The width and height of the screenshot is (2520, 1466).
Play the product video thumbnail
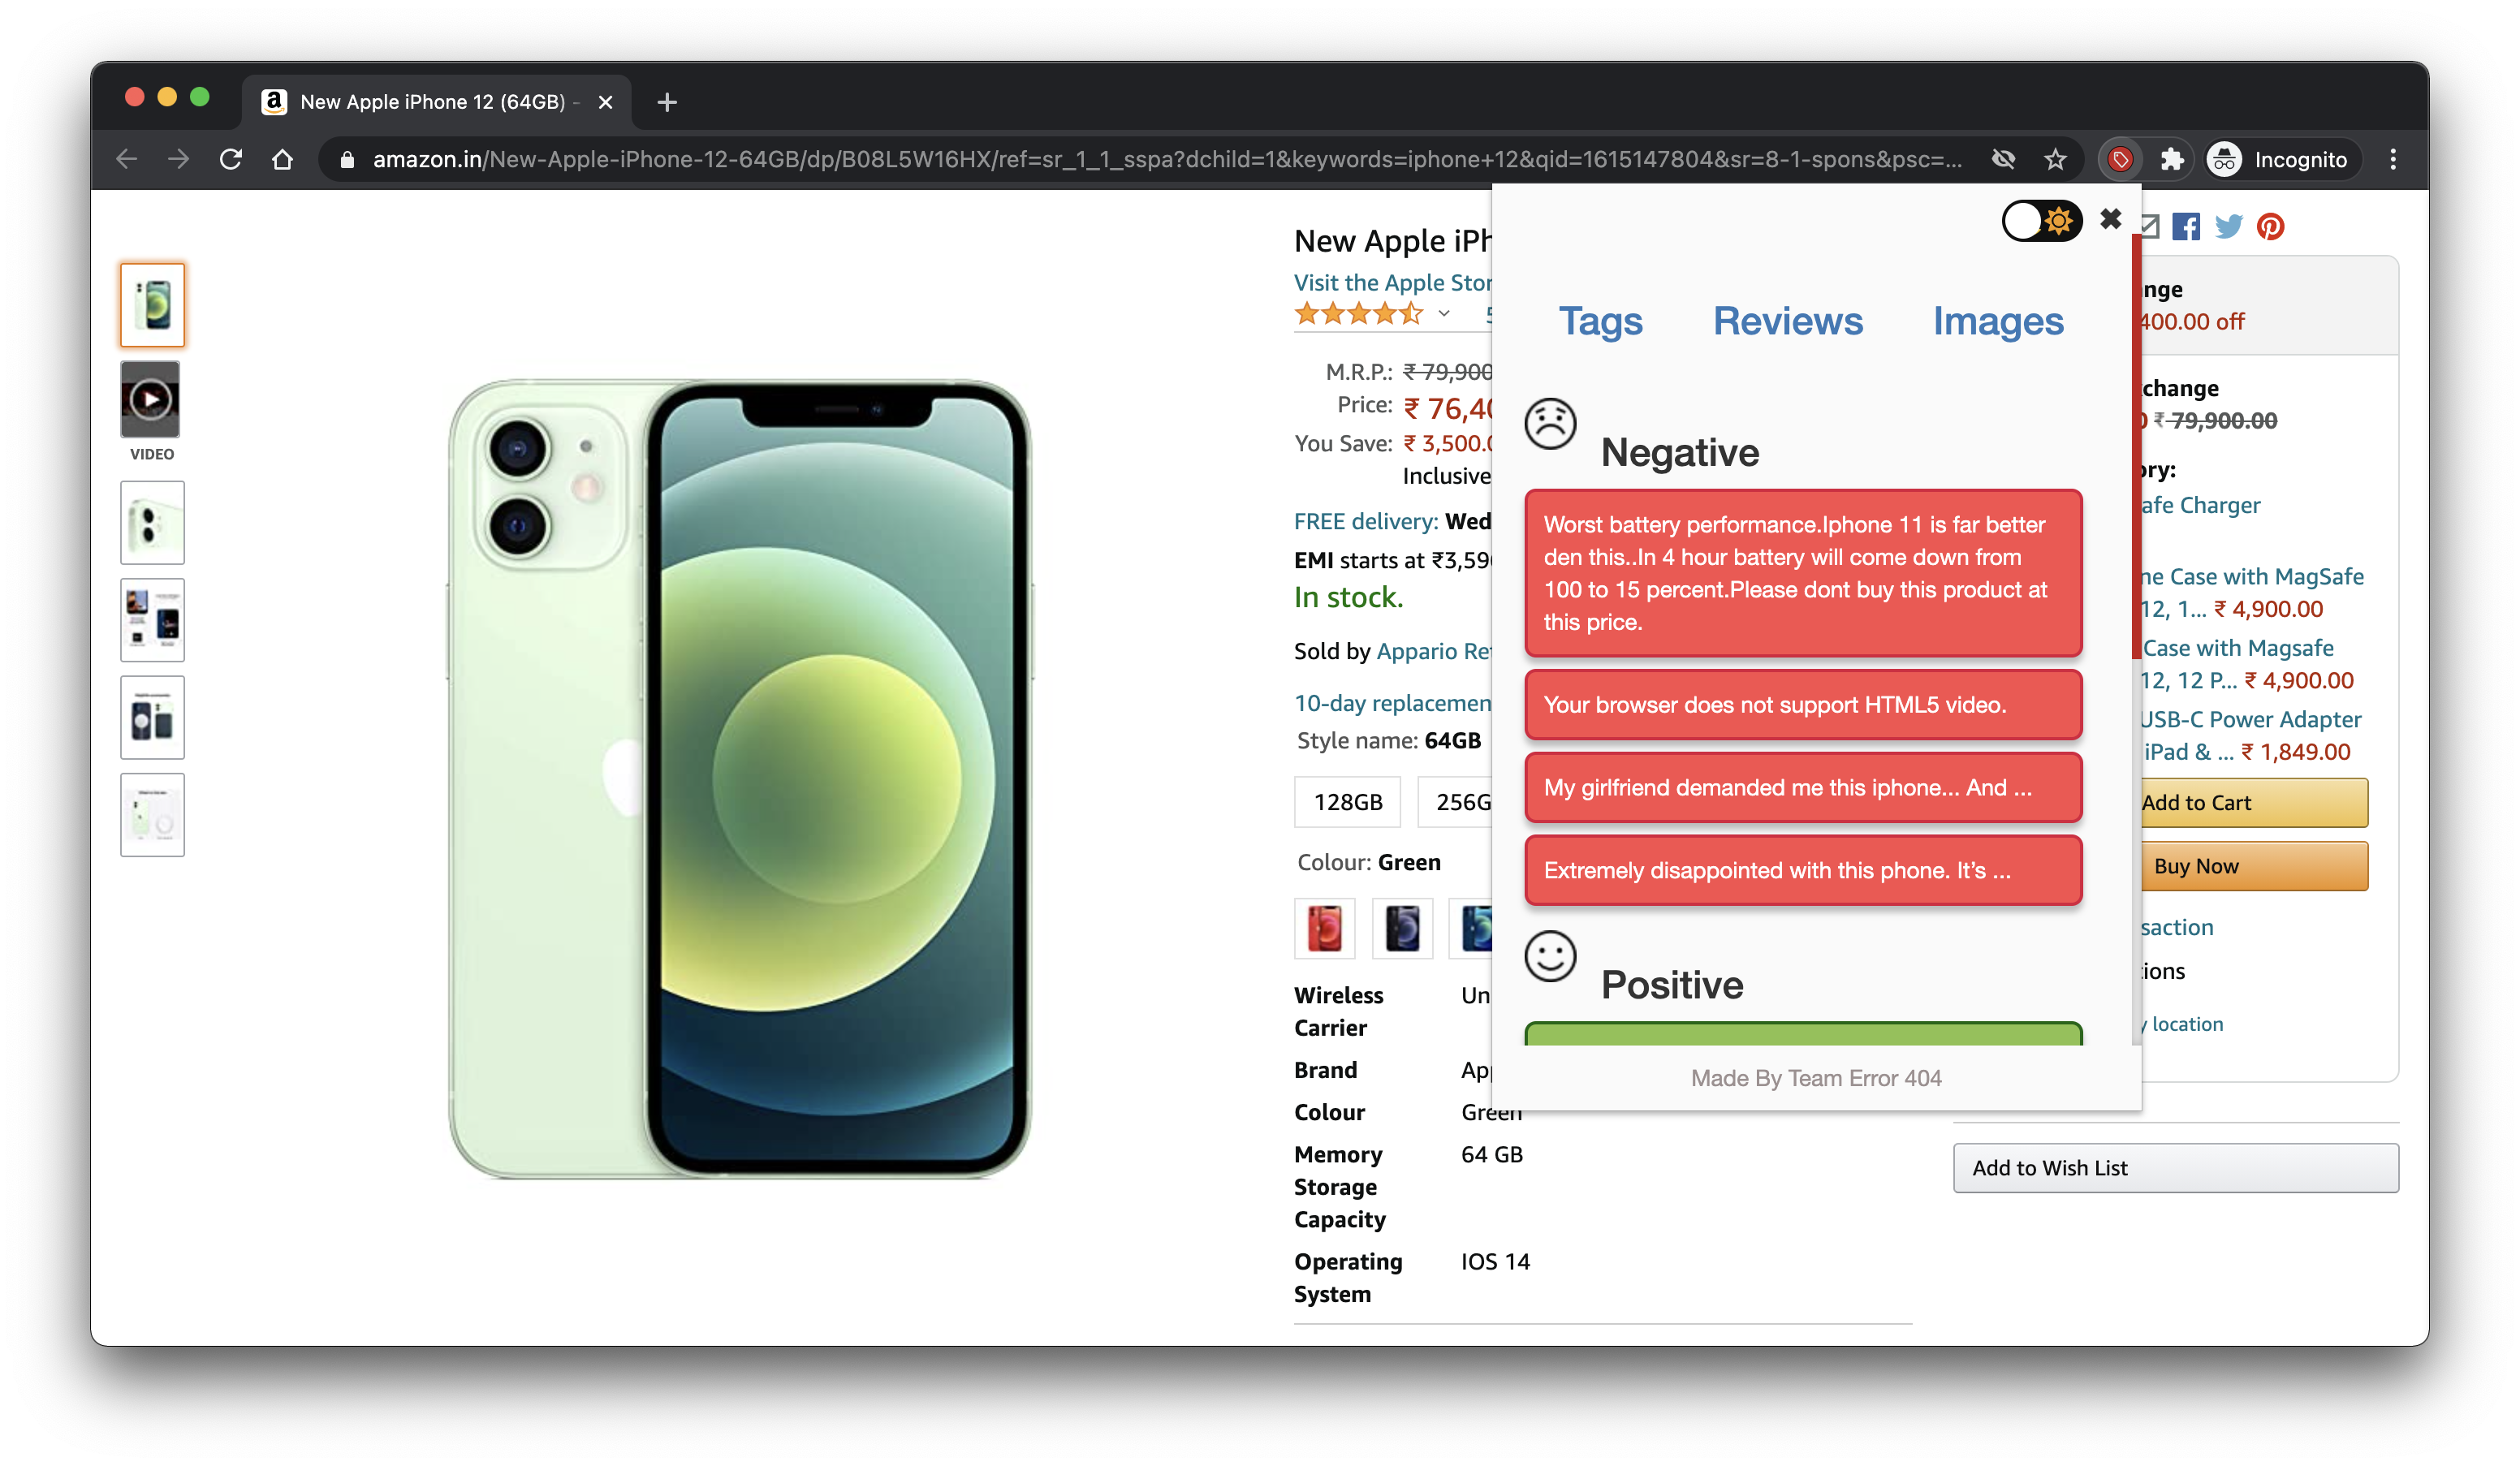[151, 400]
